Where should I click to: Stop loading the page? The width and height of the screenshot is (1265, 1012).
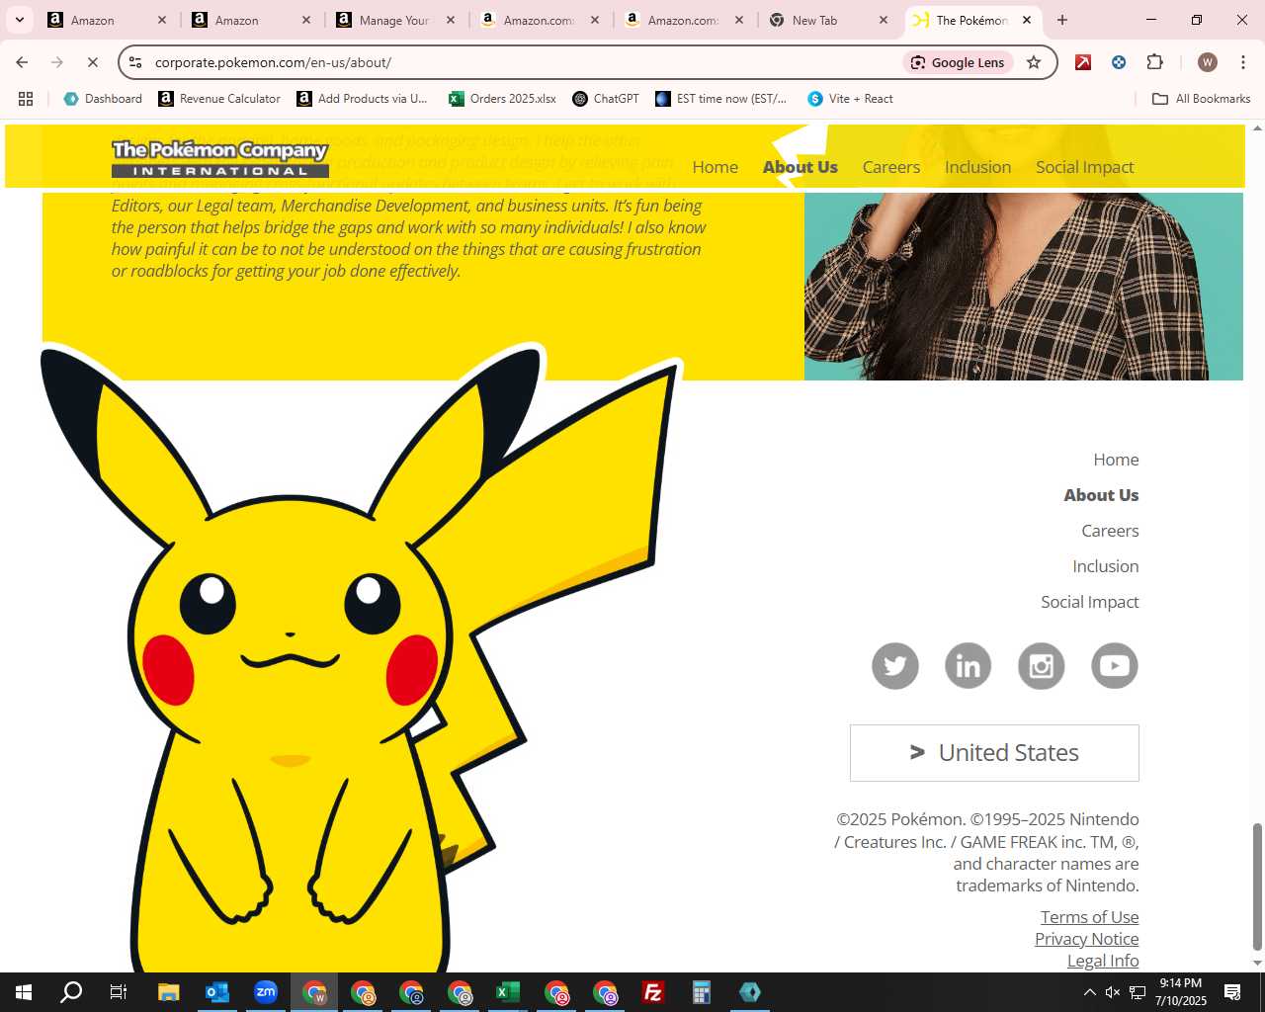pos(92,62)
